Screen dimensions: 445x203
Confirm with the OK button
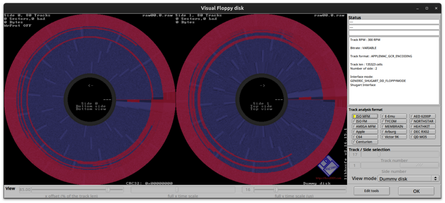(x=416, y=191)
